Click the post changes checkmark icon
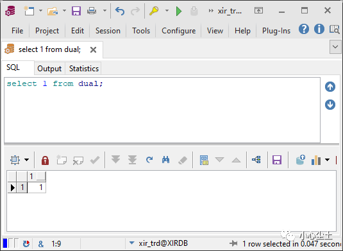This screenshot has height=251, width=343. click(x=95, y=160)
